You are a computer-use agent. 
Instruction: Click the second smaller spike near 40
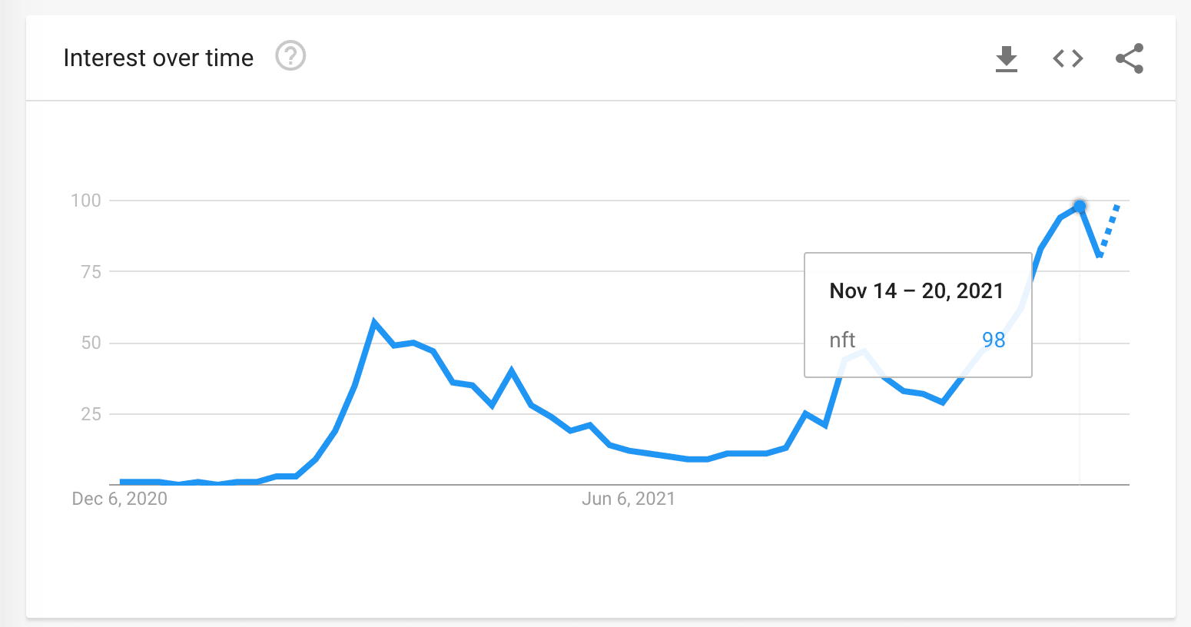tap(511, 370)
